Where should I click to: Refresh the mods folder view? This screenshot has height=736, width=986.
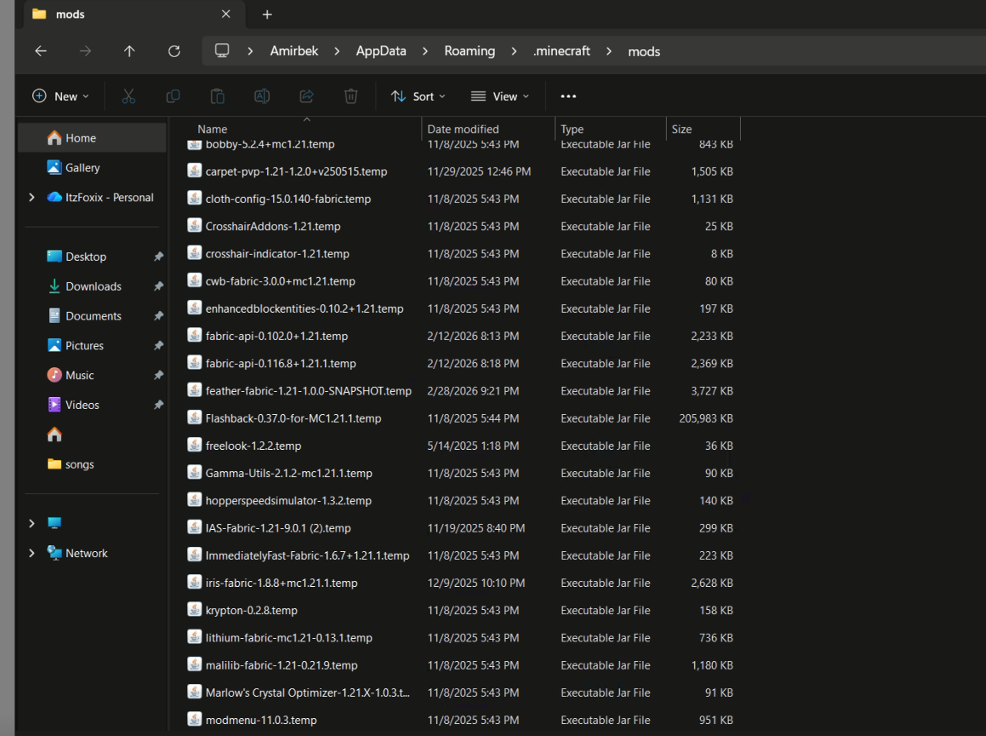click(175, 51)
